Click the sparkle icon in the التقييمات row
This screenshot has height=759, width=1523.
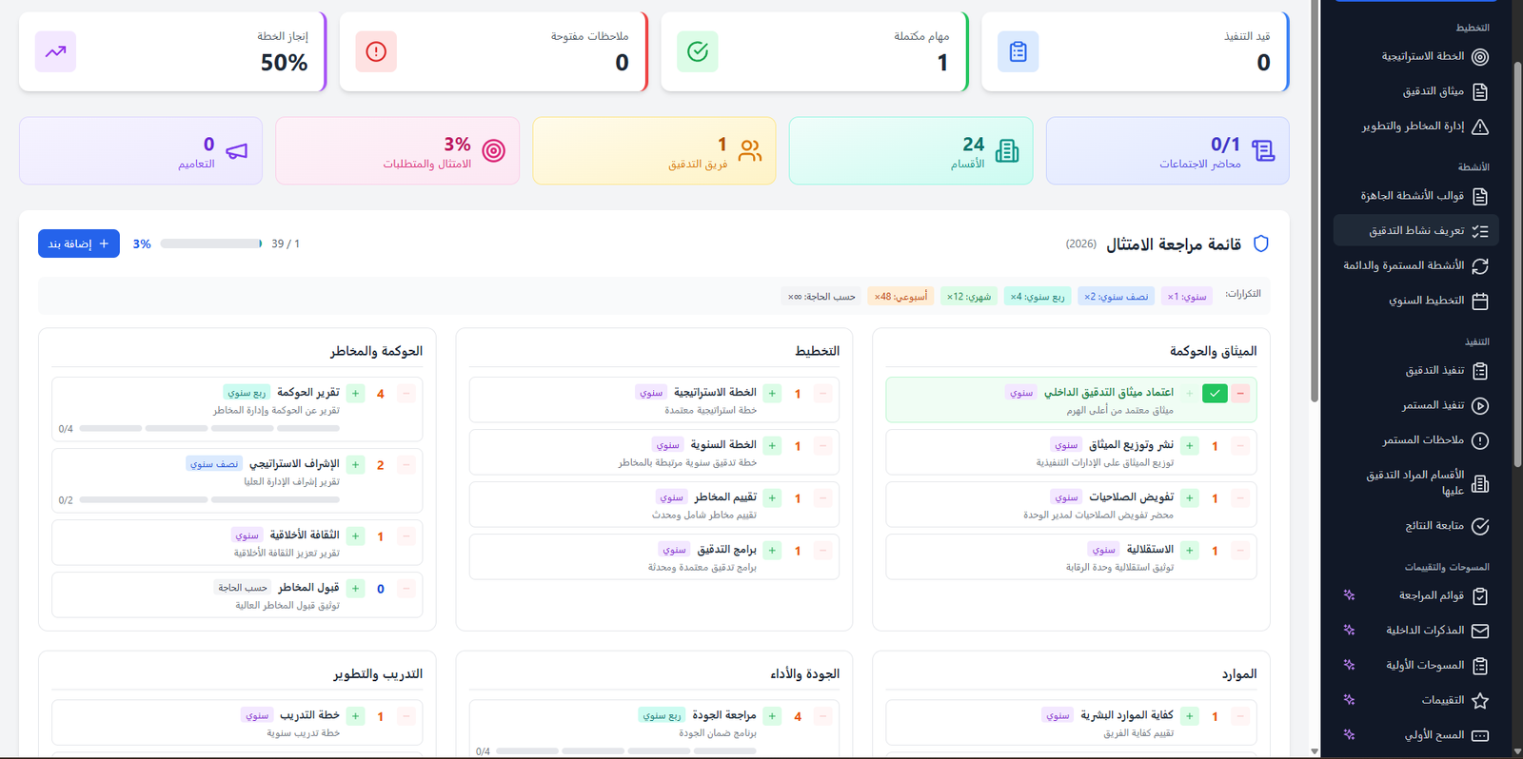[x=1349, y=700]
